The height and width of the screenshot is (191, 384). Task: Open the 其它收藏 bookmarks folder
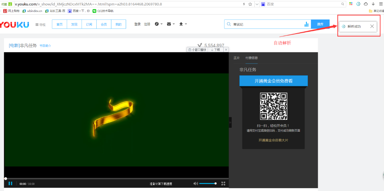377,11
